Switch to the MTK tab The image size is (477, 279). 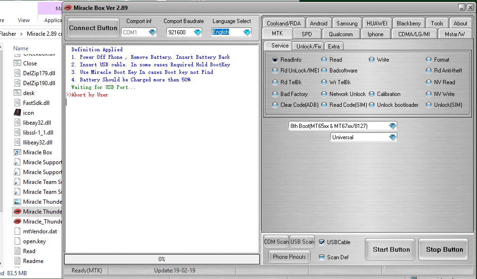[277, 33]
